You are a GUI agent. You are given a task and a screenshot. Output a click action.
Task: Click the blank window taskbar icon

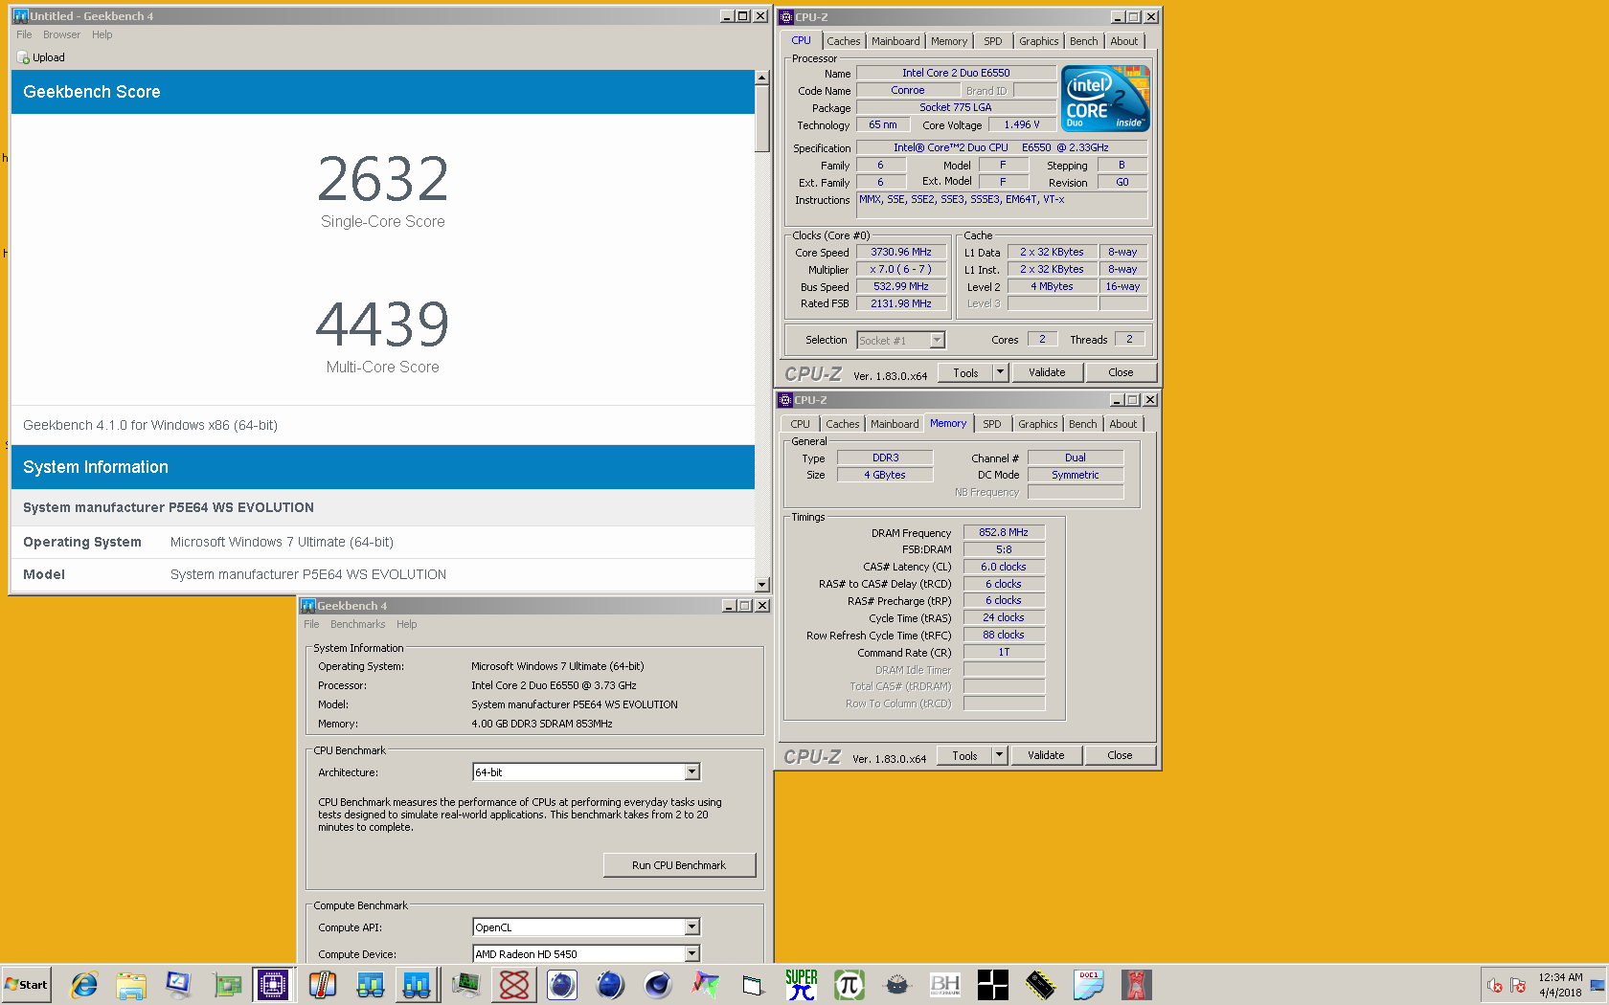[x=753, y=984]
